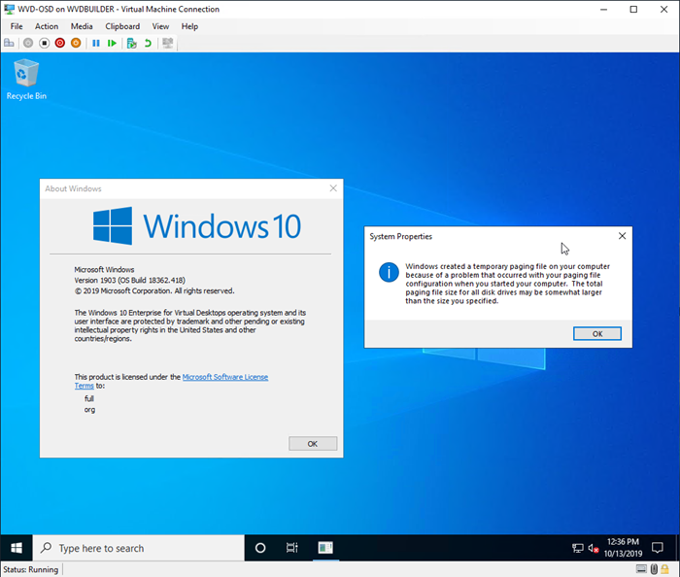Click the red Shut Down toolbar icon
Viewport: 680px width, 577px height.
pyautogui.click(x=60, y=43)
